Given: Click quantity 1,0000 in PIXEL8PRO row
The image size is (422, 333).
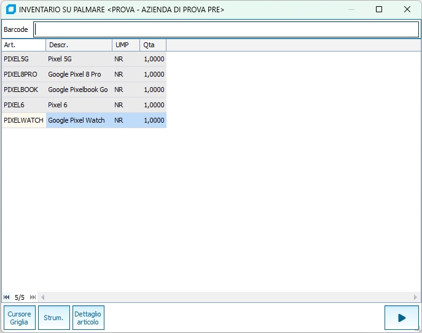Looking at the screenshot, I should [x=154, y=74].
